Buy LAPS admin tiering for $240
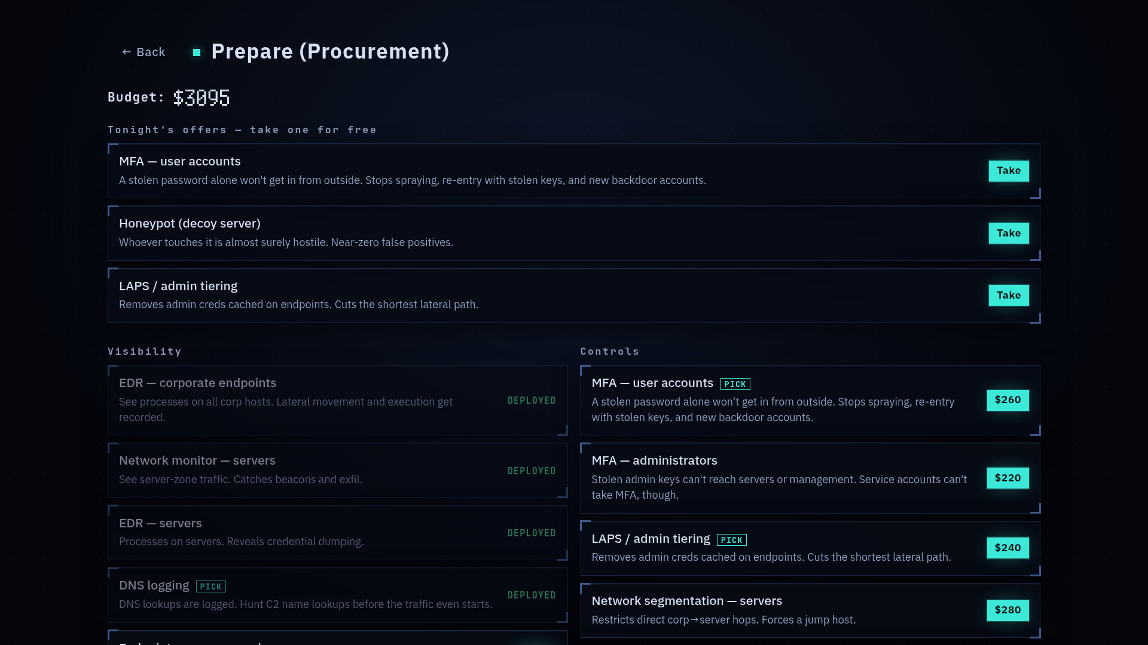Image resolution: width=1148 pixels, height=645 pixels. [x=1007, y=548]
